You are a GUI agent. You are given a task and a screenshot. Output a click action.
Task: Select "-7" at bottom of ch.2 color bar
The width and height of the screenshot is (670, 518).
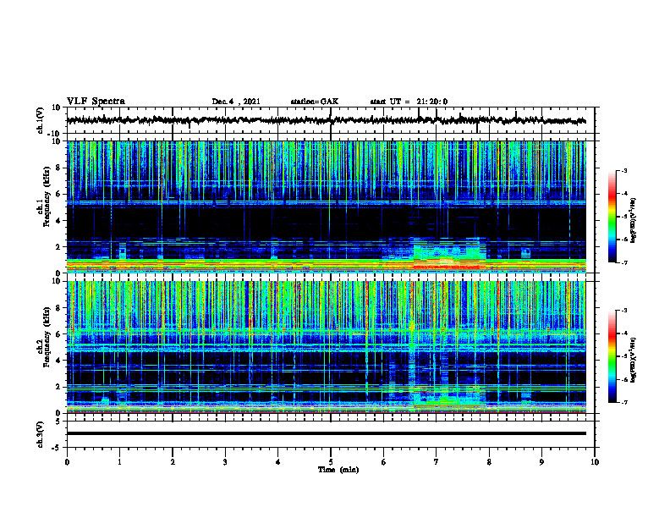(623, 403)
